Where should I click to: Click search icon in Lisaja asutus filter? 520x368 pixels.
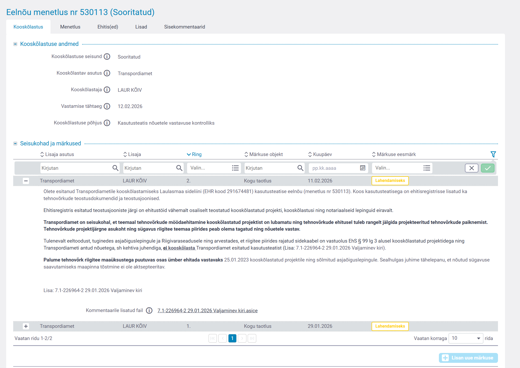(x=115, y=168)
